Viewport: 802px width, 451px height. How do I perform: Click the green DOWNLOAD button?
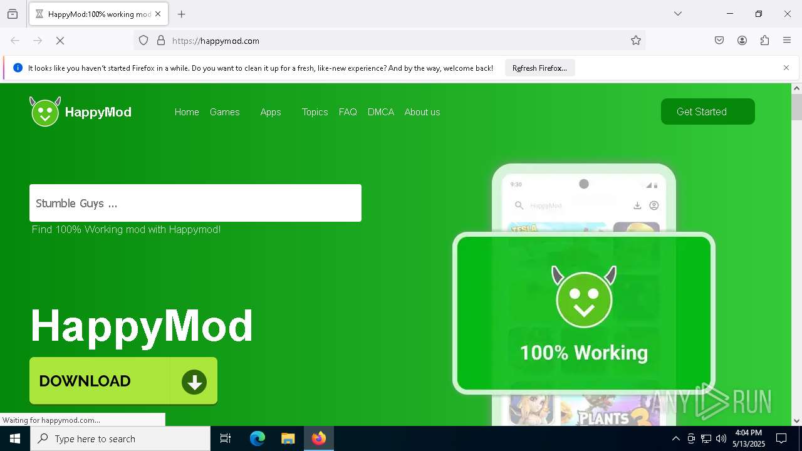[123, 381]
